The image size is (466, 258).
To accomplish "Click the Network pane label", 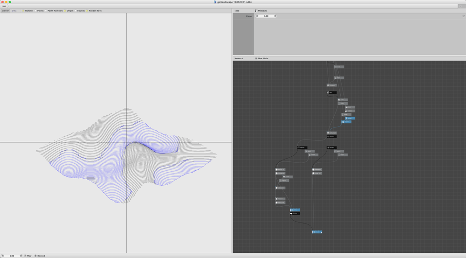I will pyautogui.click(x=239, y=58).
